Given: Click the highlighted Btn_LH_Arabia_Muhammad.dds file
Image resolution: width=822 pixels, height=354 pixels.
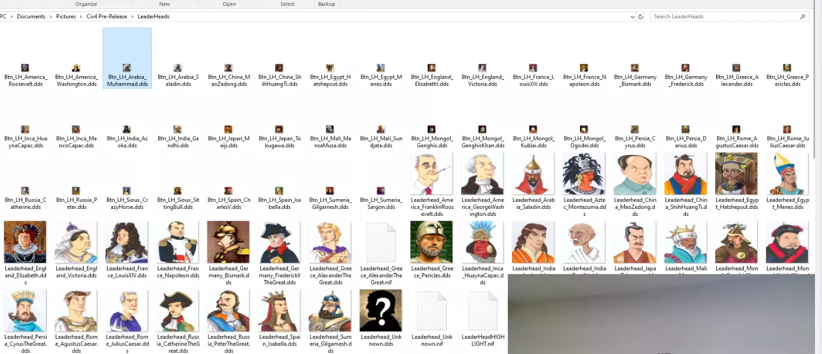Looking at the screenshot, I should [127, 58].
